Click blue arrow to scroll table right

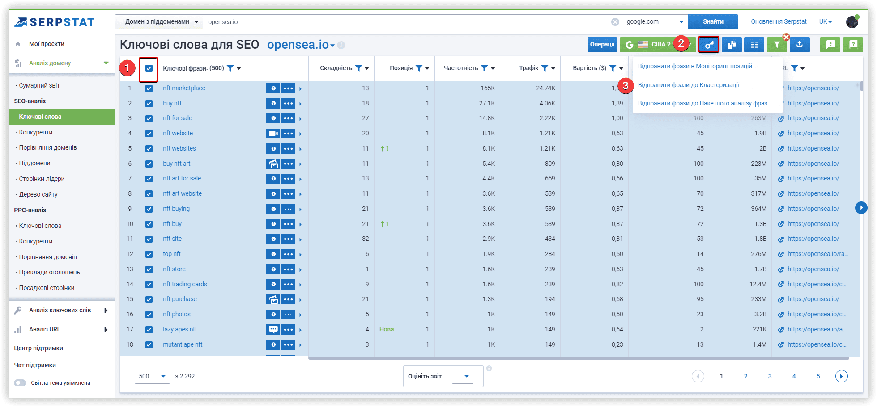(x=861, y=208)
